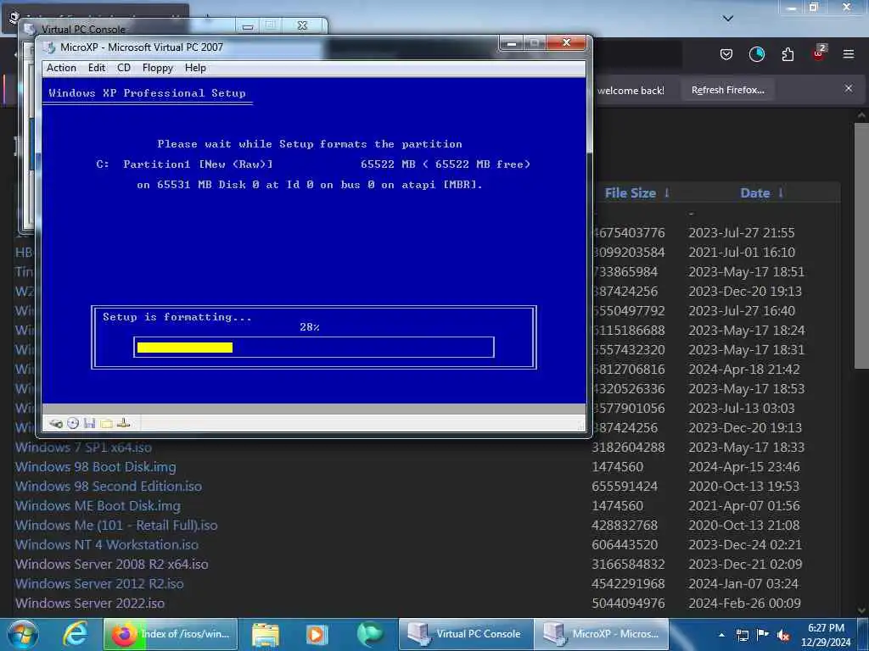The image size is (869, 651).
Task: Open Windows NT 4 Workstation.iso link
Action: point(106,545)
